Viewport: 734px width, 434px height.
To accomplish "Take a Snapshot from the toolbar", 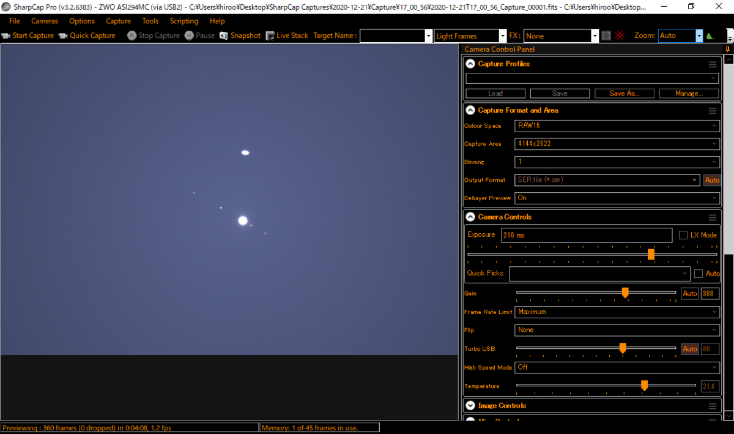I will point(240,36).
